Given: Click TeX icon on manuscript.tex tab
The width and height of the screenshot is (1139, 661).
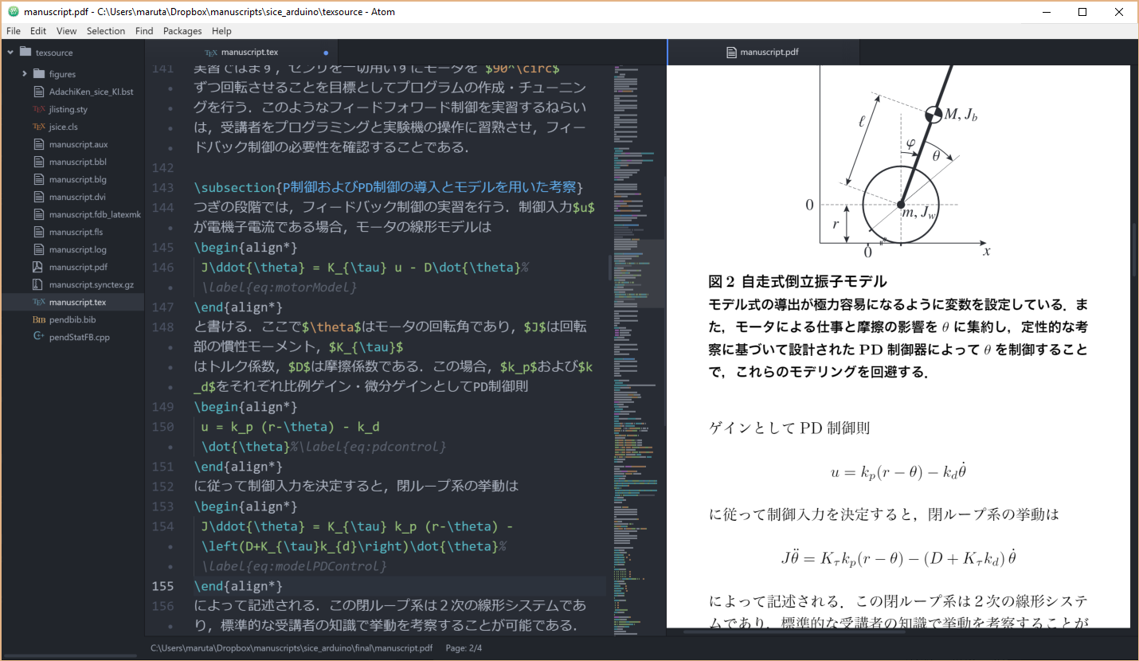Looking at the screenshot, I should click(x=211, y=53).
